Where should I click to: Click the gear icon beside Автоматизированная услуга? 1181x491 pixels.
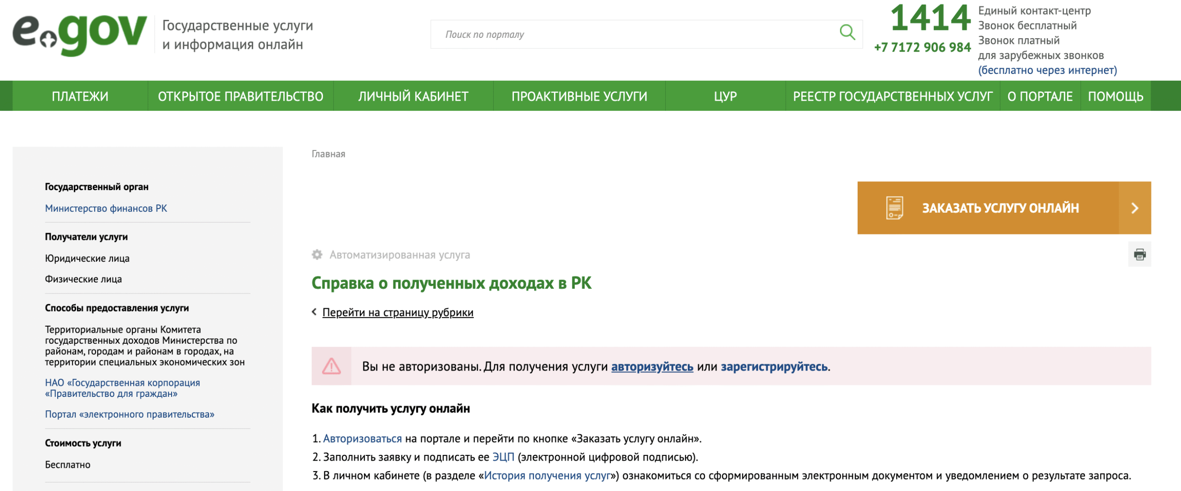317,255
